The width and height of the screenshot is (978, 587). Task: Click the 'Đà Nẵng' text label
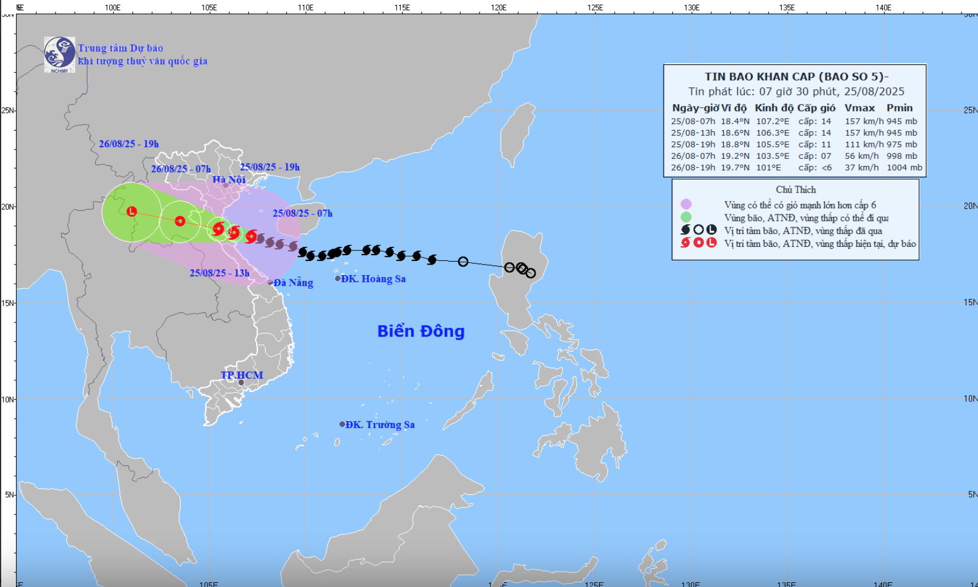(x=294, y=282)
